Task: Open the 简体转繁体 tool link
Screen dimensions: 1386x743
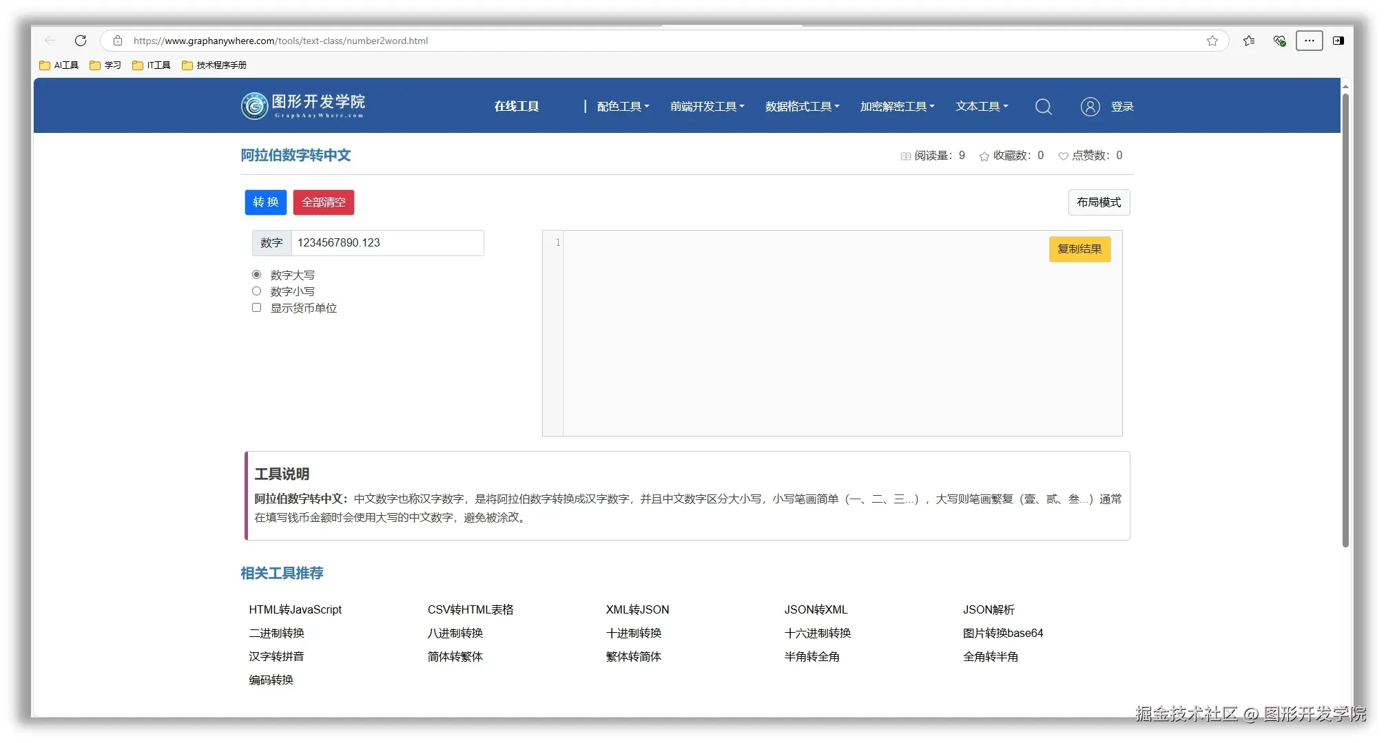Action: tap(455, 657)
